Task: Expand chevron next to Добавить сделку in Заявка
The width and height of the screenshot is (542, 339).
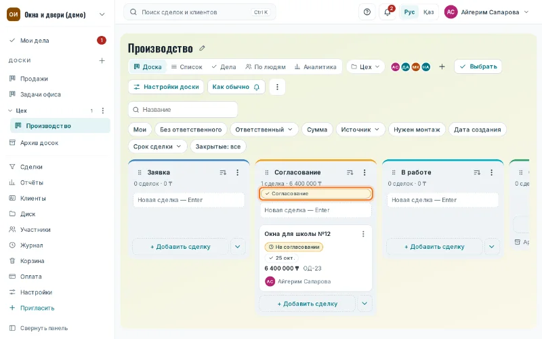Action: point(238,247)
